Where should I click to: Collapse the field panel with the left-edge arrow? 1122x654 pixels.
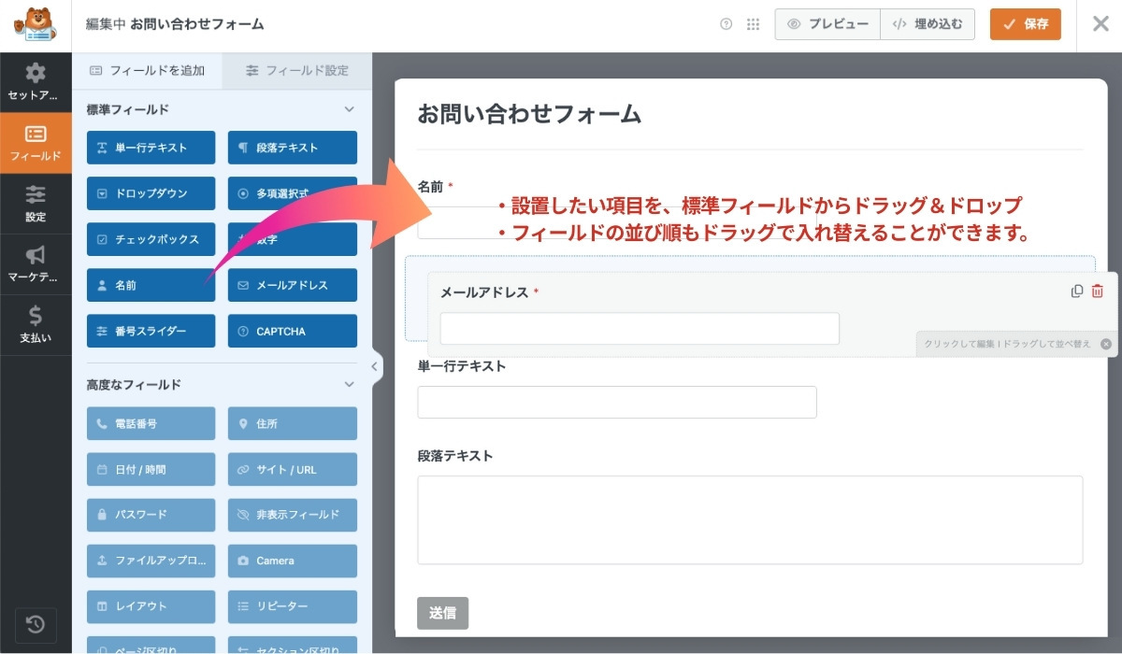(375, 367)
